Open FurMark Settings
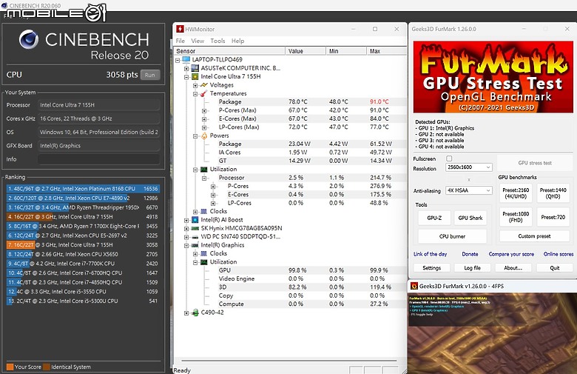This screenshot has width=577, height=374. (432, 268)
